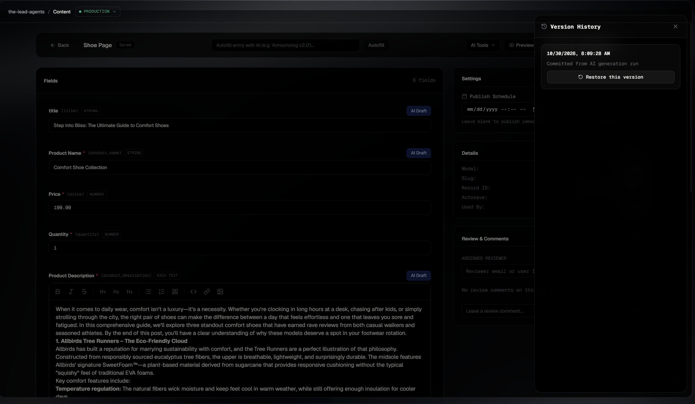This screenshot has height=404, width=695.
Task: Click the Price field showing 199.99
Action: pyautogui.click(x=240, y=208)
